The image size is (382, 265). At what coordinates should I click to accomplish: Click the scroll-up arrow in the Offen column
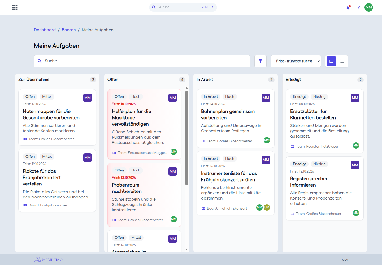pyautogui.click(x=186, y=88)
